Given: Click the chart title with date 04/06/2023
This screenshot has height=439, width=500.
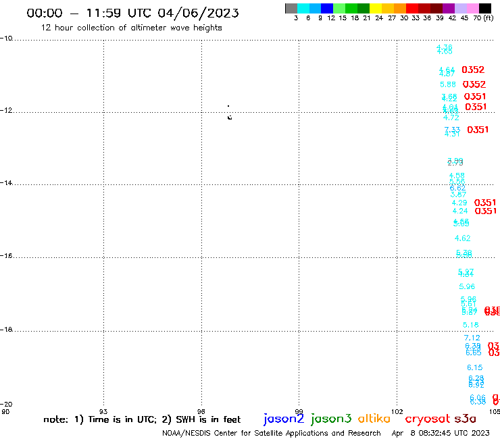Looking at the screenshot, I should click(x=132, y=14).
